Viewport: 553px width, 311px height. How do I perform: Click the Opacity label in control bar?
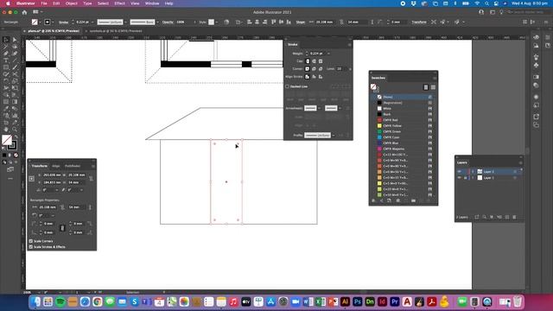coord(168,22)
